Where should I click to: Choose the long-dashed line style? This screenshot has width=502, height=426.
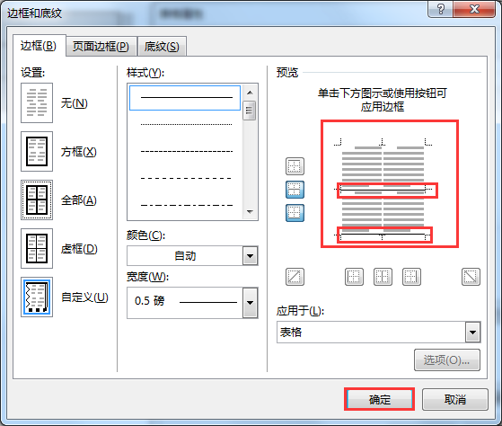(185, 178)
